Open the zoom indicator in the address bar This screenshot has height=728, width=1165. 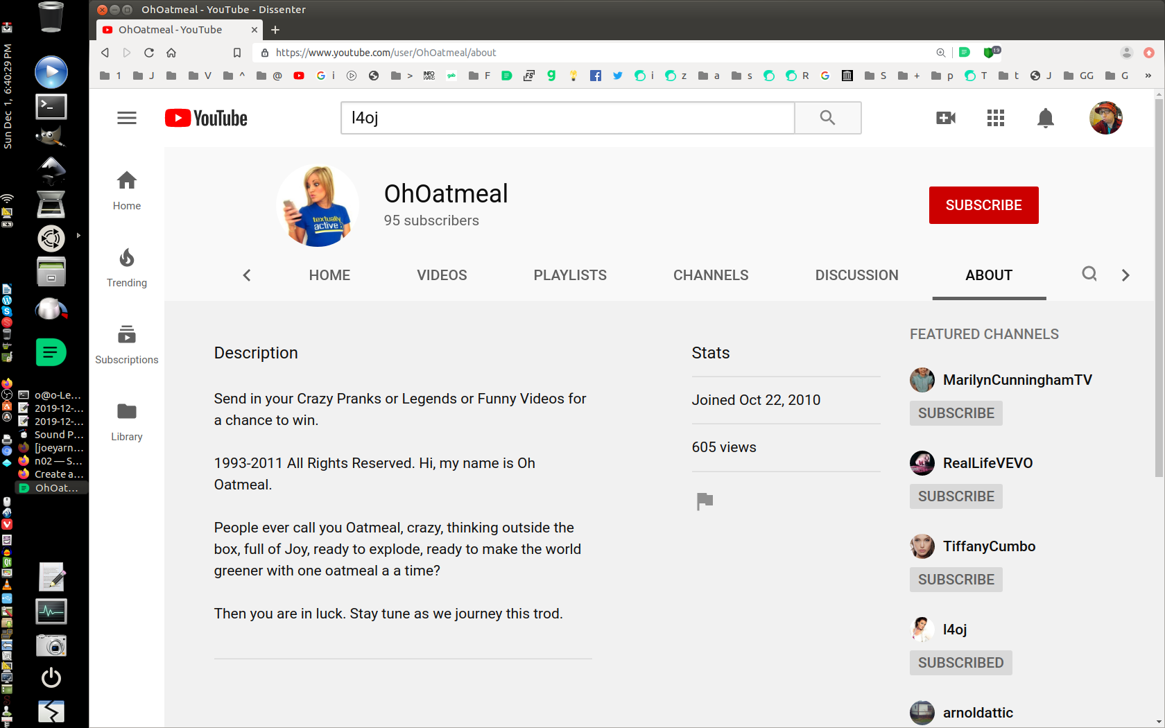point(941,53)
